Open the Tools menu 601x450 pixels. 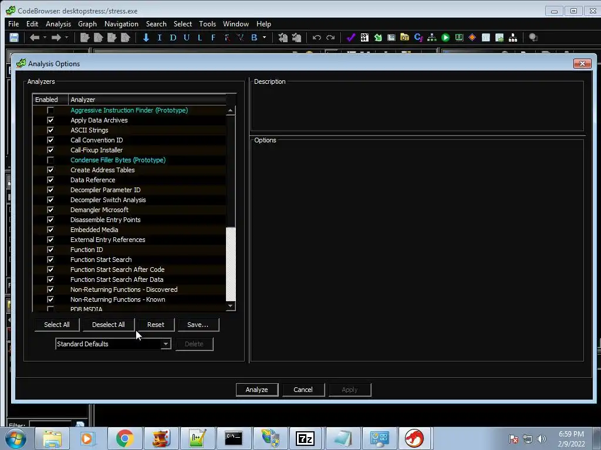207,23
